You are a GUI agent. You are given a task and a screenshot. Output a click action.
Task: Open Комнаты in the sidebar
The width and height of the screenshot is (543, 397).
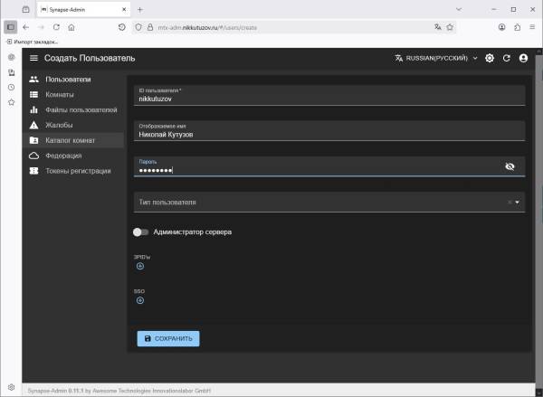60,95
